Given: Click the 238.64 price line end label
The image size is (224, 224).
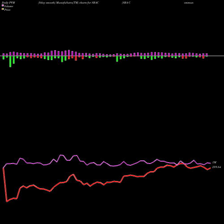Looking at the screenshot, I should pos(216,167).
